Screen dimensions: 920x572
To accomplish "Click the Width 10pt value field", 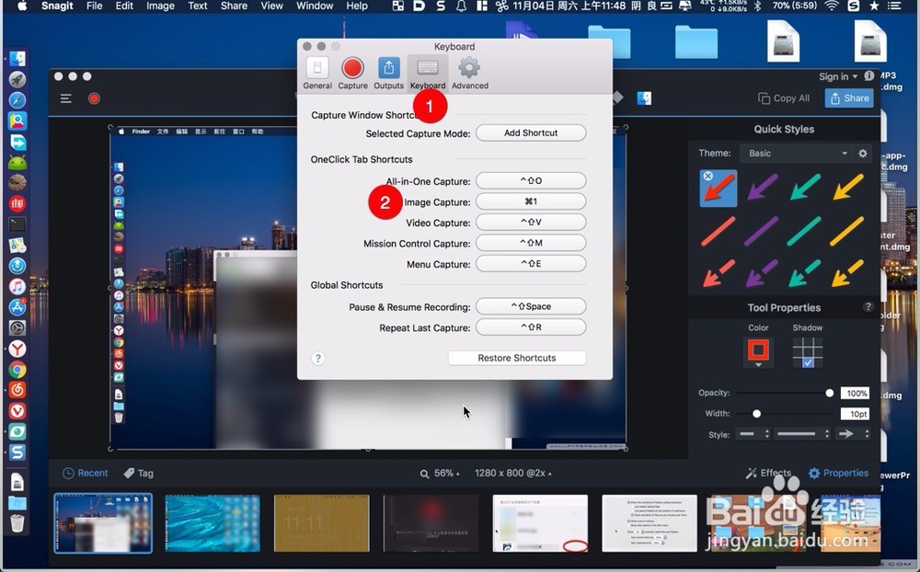I will click(855, 414).
